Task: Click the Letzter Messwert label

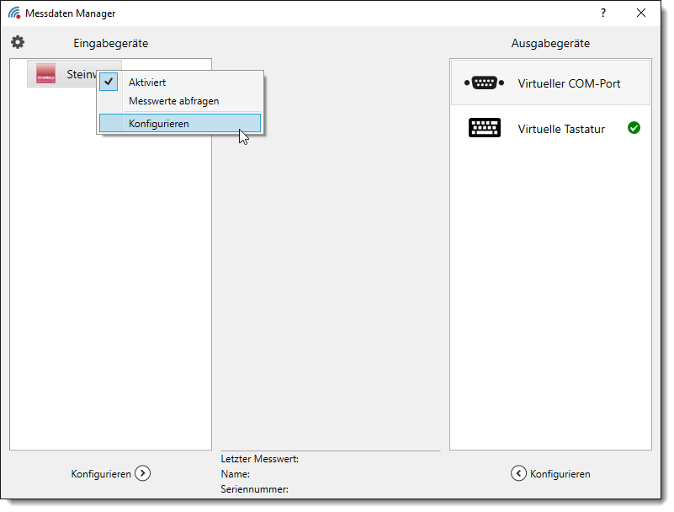Action: coord(259,459)
